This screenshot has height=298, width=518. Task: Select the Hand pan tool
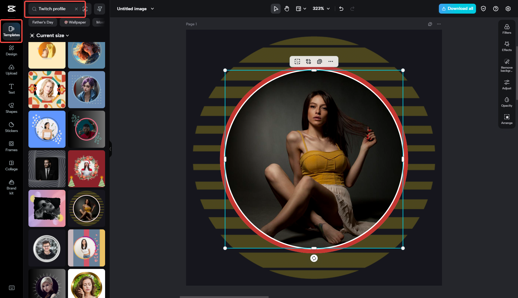click(287, 9)
